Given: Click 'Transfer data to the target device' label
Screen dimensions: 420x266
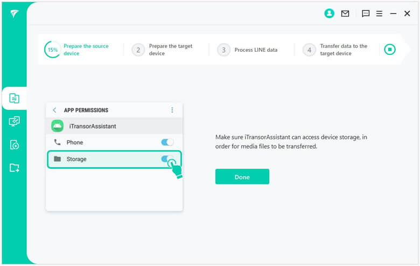Looking at the screenshot, I should pos(344,50).
